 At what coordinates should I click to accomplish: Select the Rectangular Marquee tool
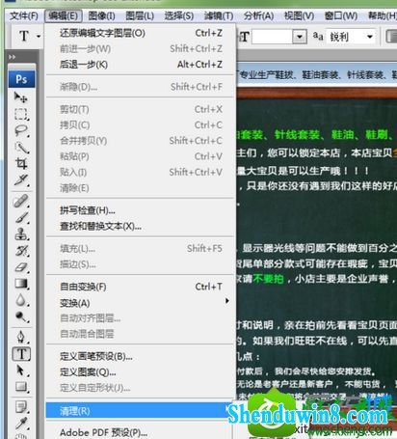[21, 114]
